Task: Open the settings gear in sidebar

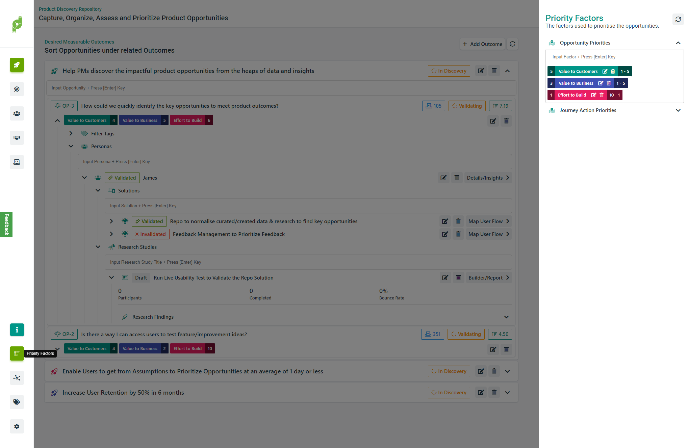Action: point(17,426)
